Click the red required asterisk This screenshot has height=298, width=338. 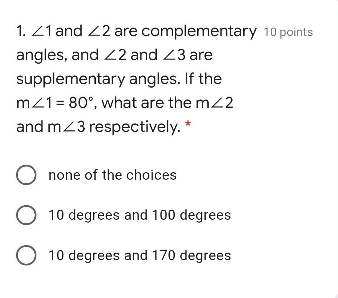tap(188, 124)
